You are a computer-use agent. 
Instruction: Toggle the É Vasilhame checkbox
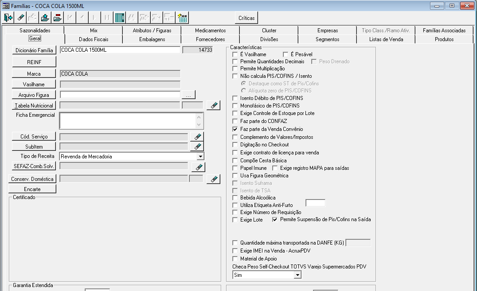tap(235, 54)
